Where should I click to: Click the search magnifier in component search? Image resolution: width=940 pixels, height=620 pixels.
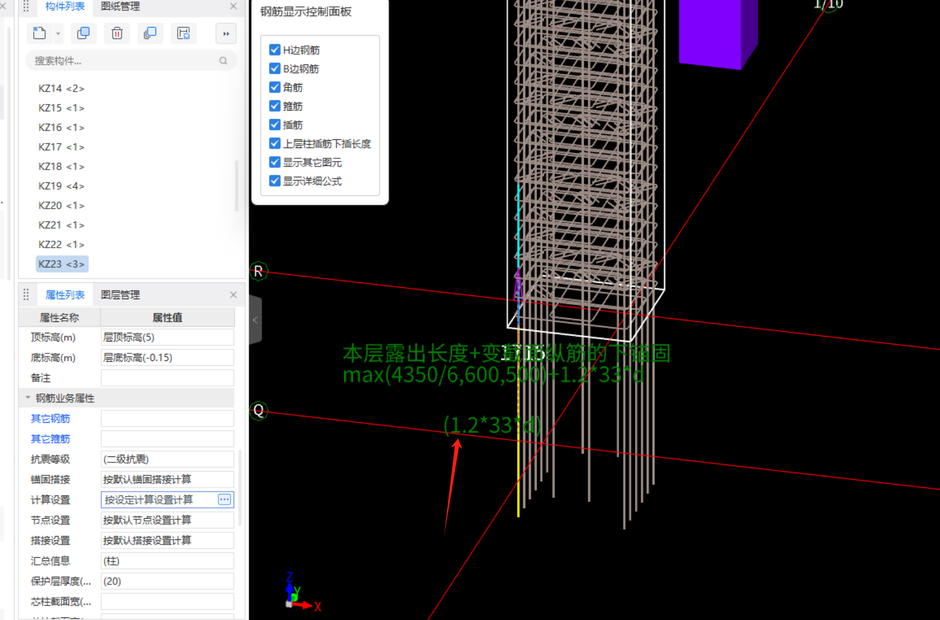[x=223, y=61]
